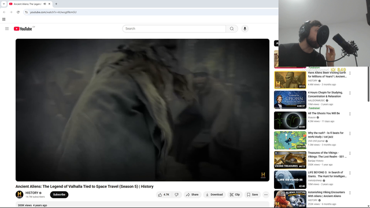Start voice search with the microphone icon
The height and width of the screenshot is (208, 370).
point(245,28)
